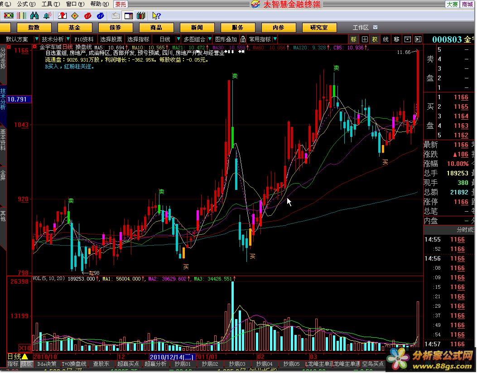This screenshot has height=373, width=477.
Task: Click the 服务 yellow button
Action: [237, 27]
